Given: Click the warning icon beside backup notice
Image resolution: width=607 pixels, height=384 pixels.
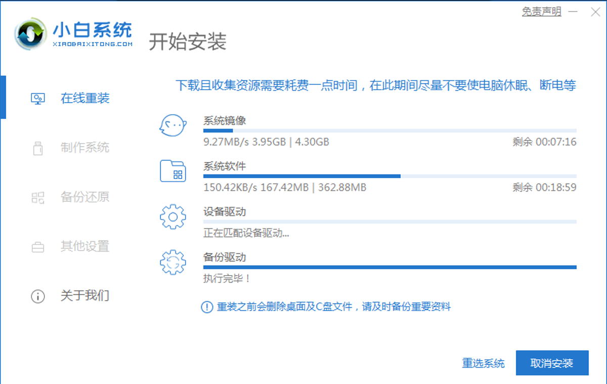Looking at the screenshot, I should [208, 307].
